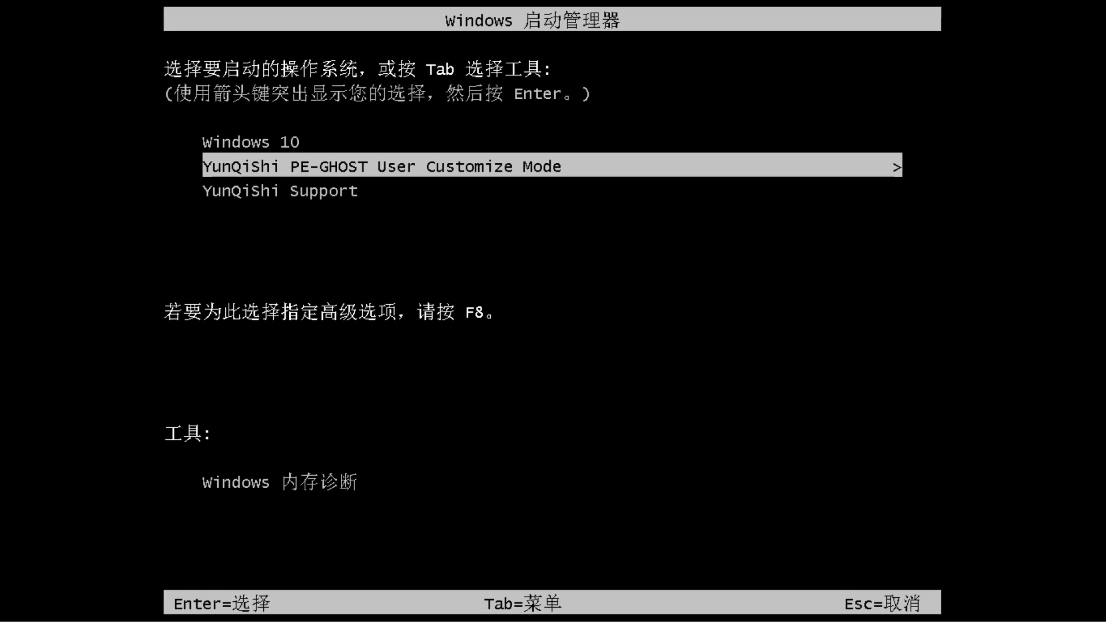Select YunQiShi PE-GHOST User Customize Mode
Viewport: 1106px width, 622px height.
(x=552, y=166)
